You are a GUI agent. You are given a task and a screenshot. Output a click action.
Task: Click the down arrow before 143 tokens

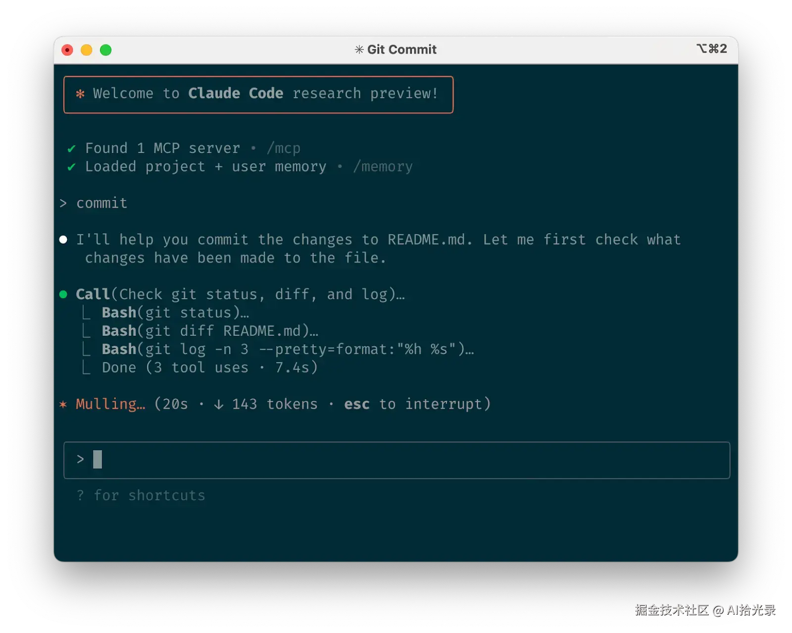[x=219, y=405]
